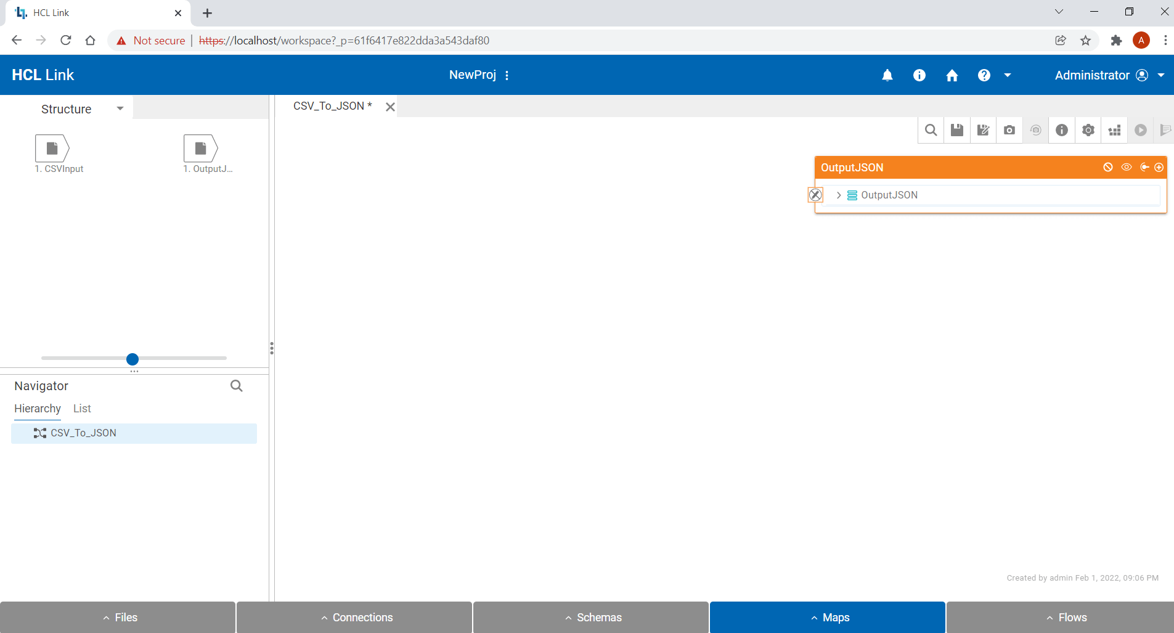Click the add plus button on OutputJSON
The image size is (1174, 633).
[1159, 167]
